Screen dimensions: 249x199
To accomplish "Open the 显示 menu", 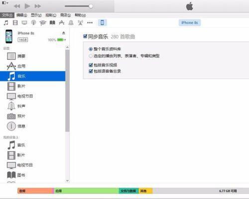I will [x=36, y=15].
